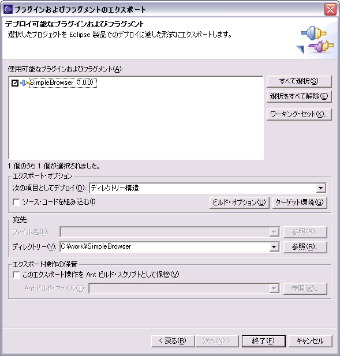The height and width of the screenshot is (356, 340).
Task: Click the SimpleBrowser plug-in icon in the list
Action: point(24,83)
